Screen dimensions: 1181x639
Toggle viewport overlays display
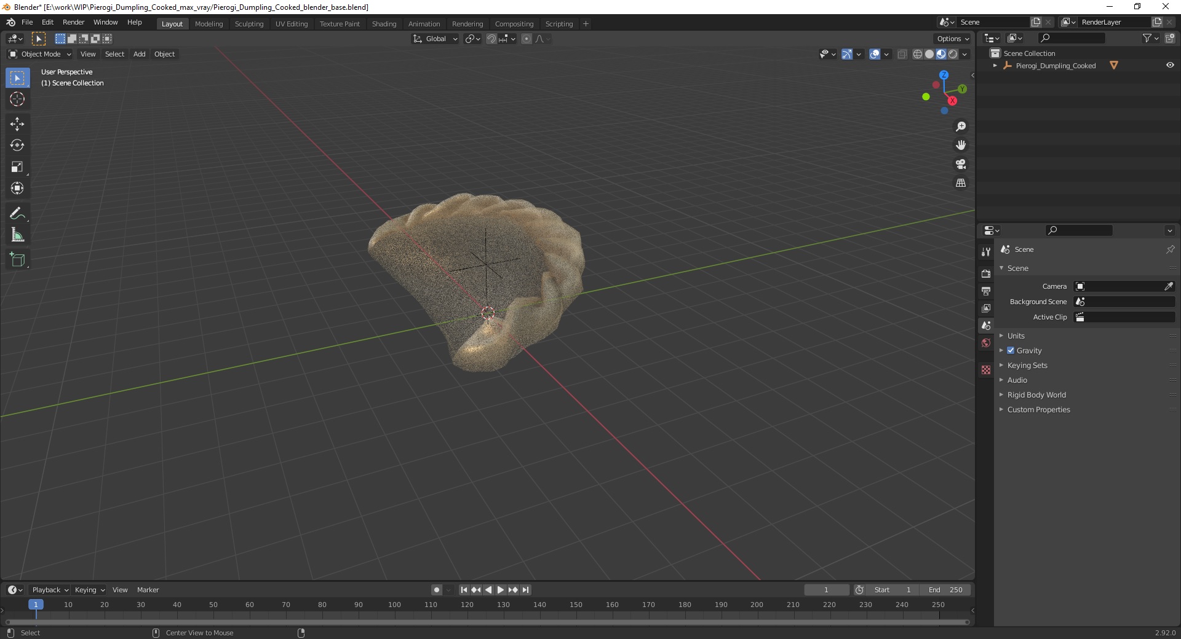click(875, 54)
